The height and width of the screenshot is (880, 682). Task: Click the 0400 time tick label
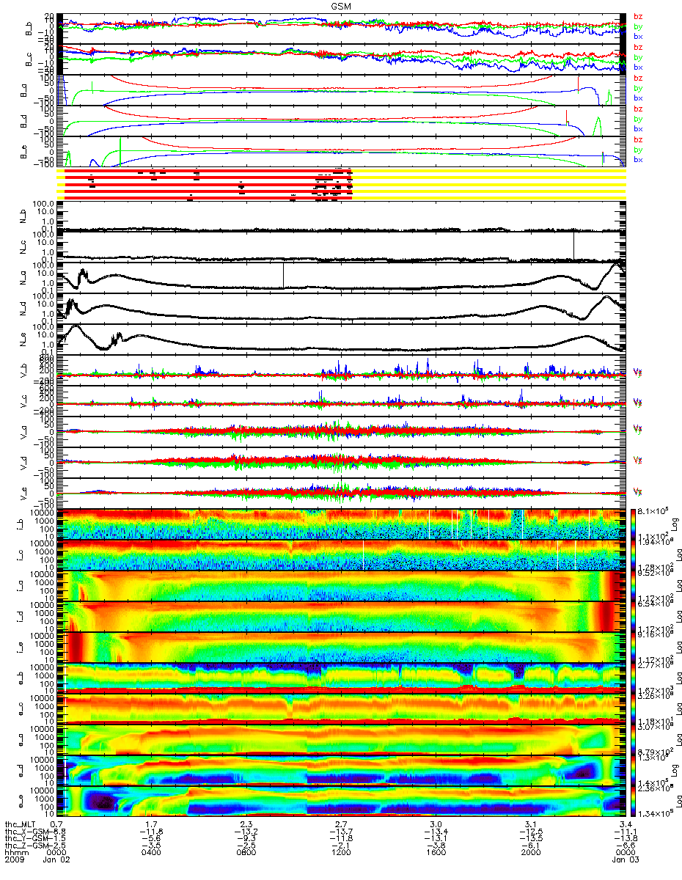click(151, 854)
